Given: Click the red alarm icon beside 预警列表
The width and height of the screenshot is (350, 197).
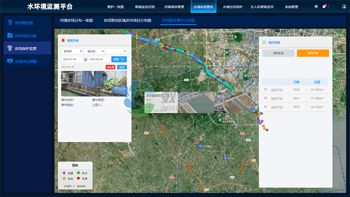Looking at the screenshot, I should pos(63,40).
